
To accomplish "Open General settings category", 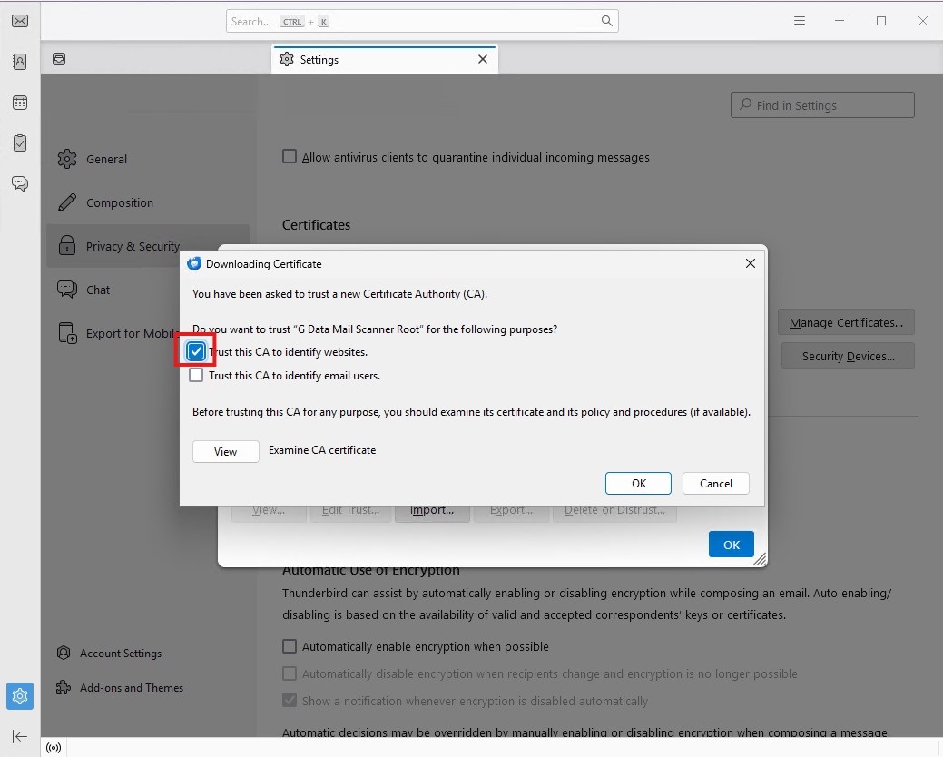I will coord(148,159).
